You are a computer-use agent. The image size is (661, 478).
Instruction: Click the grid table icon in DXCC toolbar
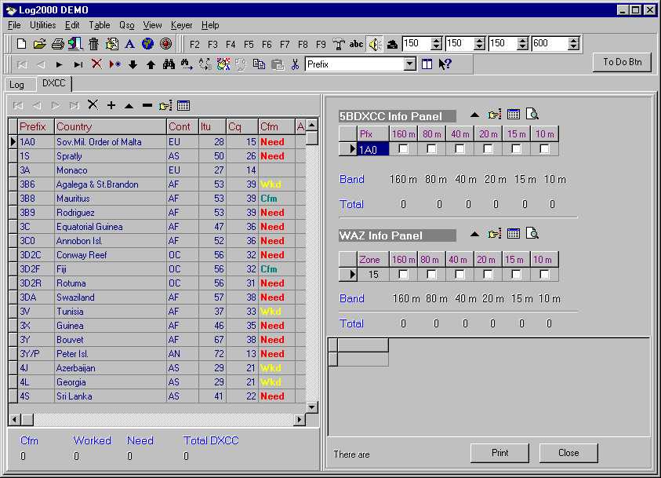[x=183, y=105]
